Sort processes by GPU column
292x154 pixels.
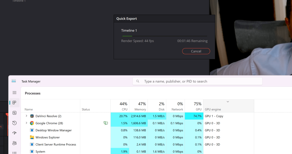194,106
